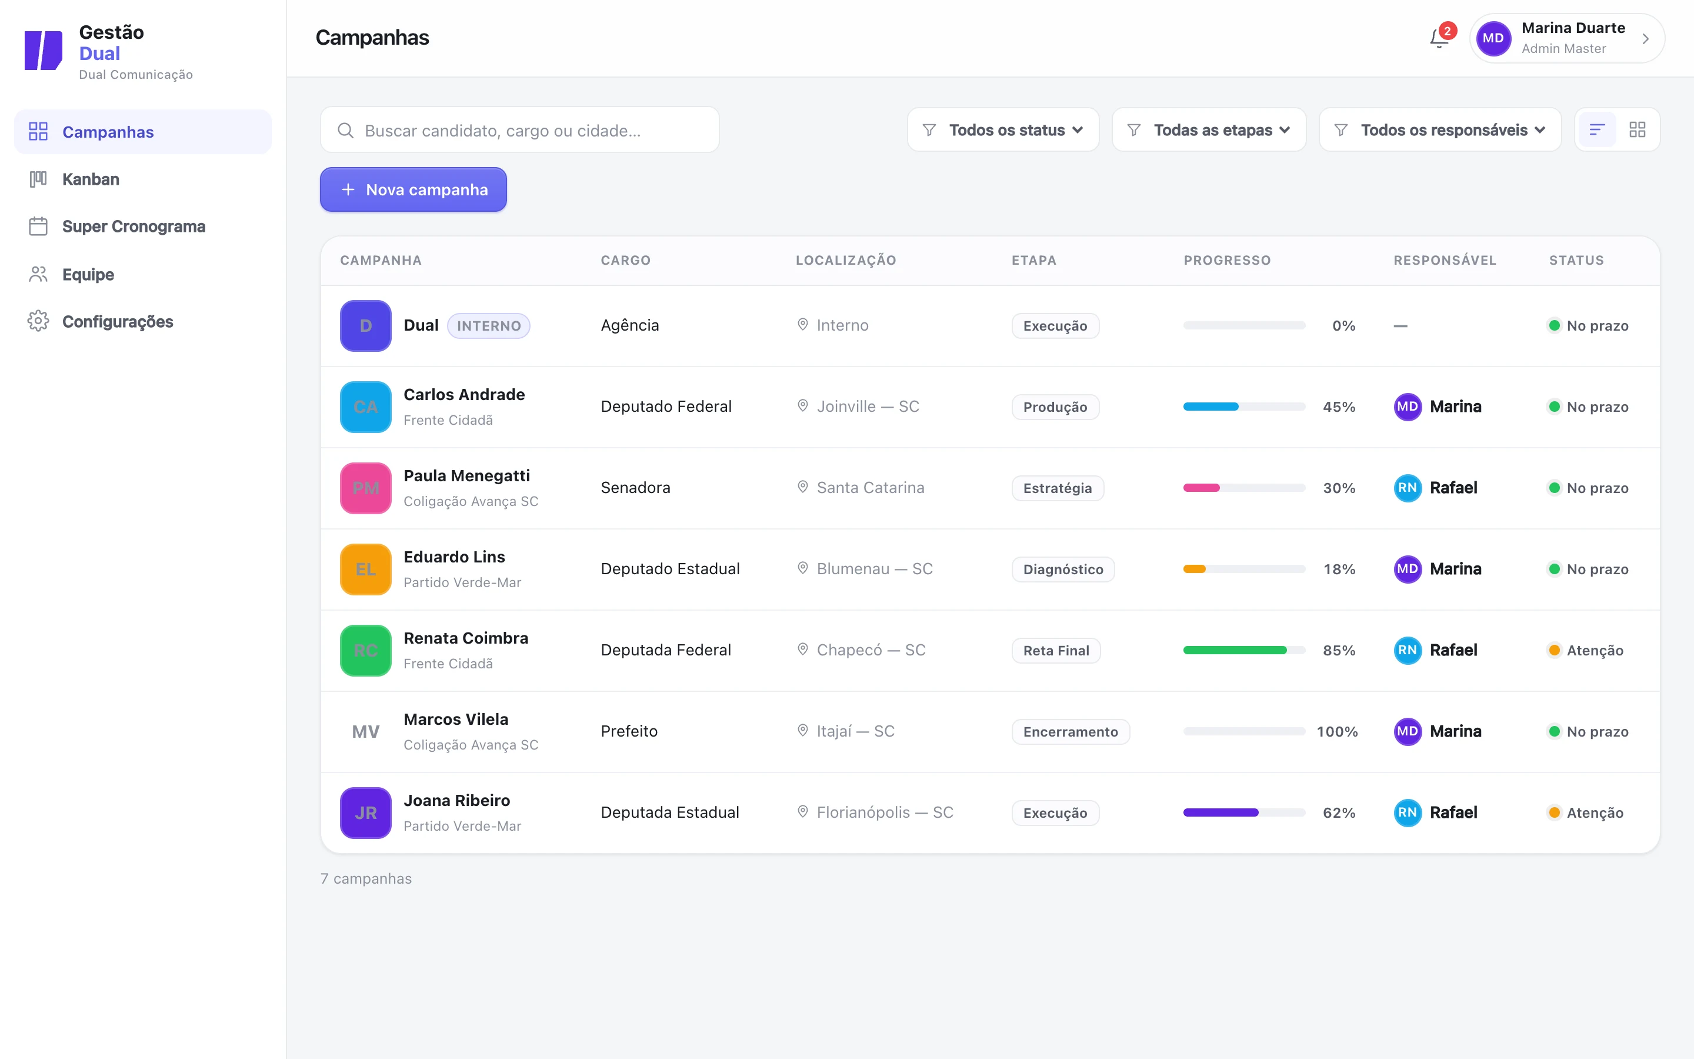Click the INTERNO badge on Dual
Screen dimensions: 1694x1059
(x=489, y=326)
